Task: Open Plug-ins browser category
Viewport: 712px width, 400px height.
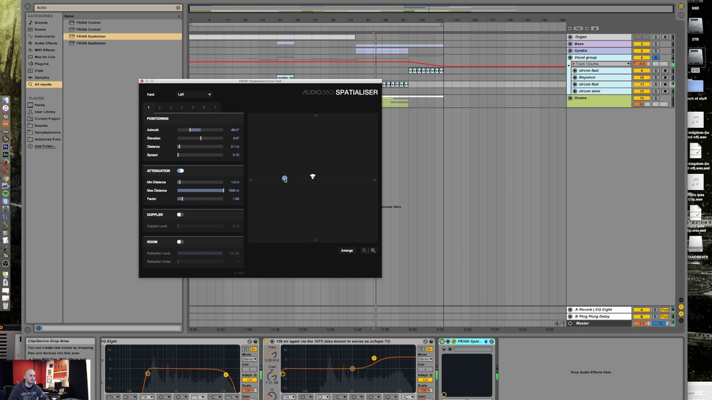Action: [x=41, y=64]
